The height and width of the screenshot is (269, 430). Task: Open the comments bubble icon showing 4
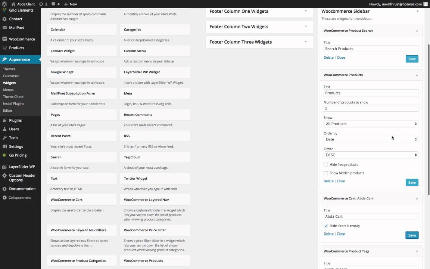point(53,4)
